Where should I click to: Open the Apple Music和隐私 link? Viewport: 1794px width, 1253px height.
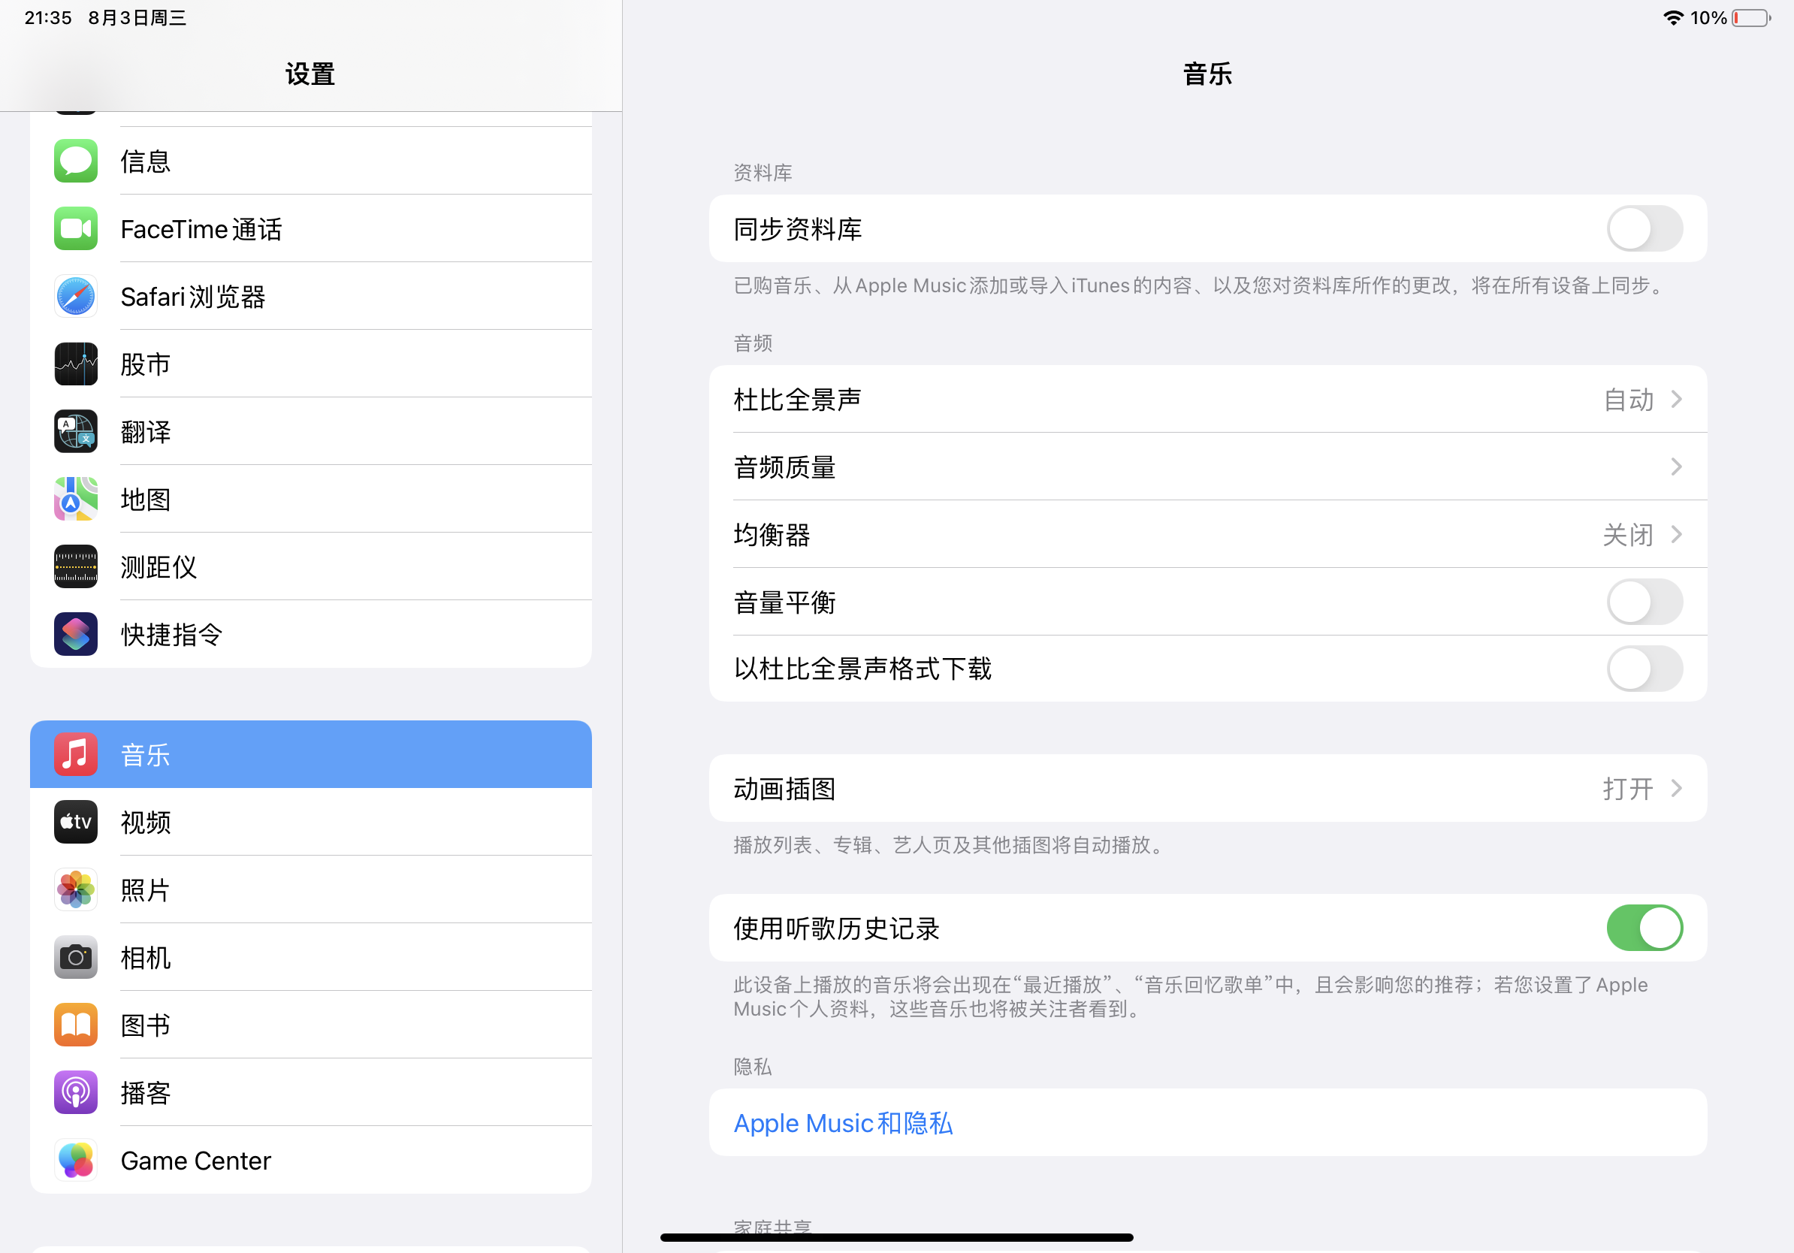click(843, 1122)
